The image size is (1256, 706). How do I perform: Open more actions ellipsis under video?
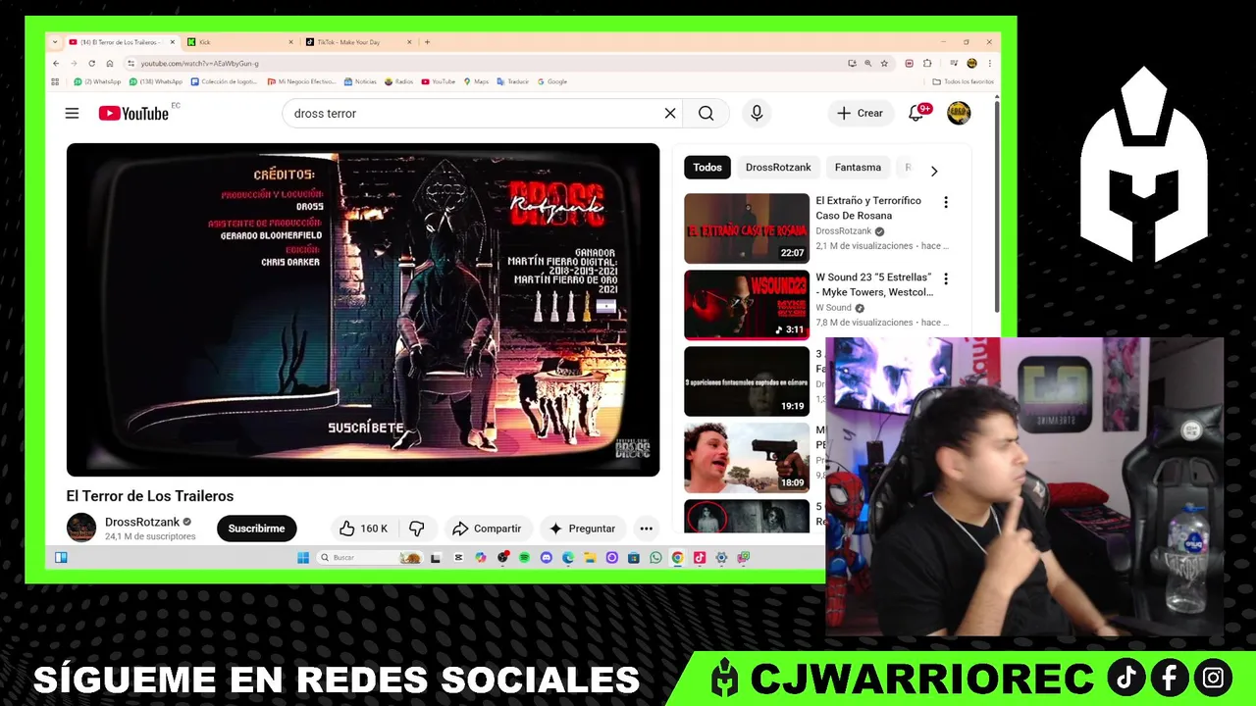click(646, 529)
